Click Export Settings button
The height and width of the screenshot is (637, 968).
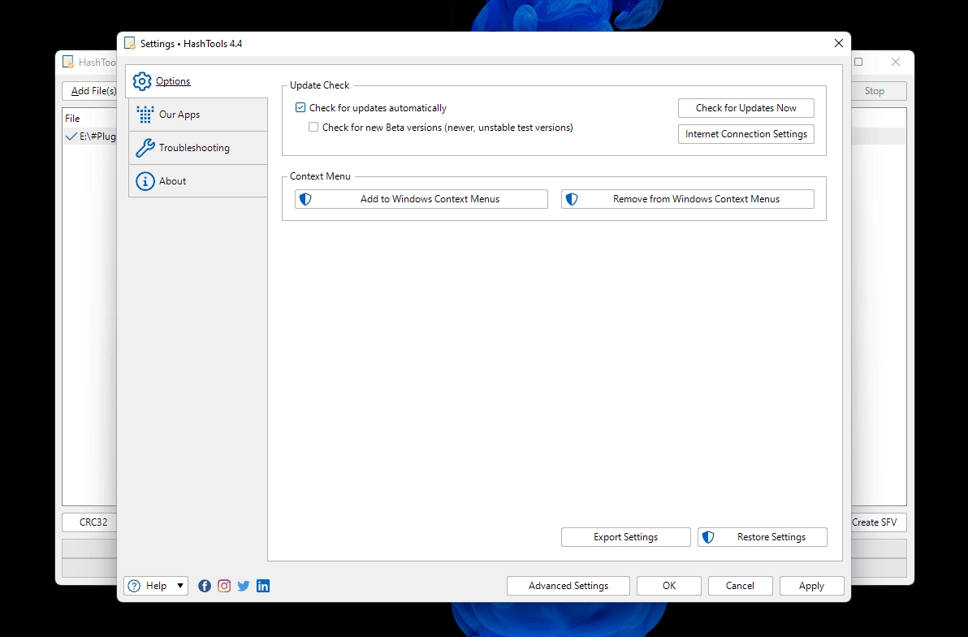point(625,537)
